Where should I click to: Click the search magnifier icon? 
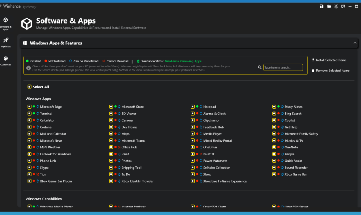(x=260, y=67)
